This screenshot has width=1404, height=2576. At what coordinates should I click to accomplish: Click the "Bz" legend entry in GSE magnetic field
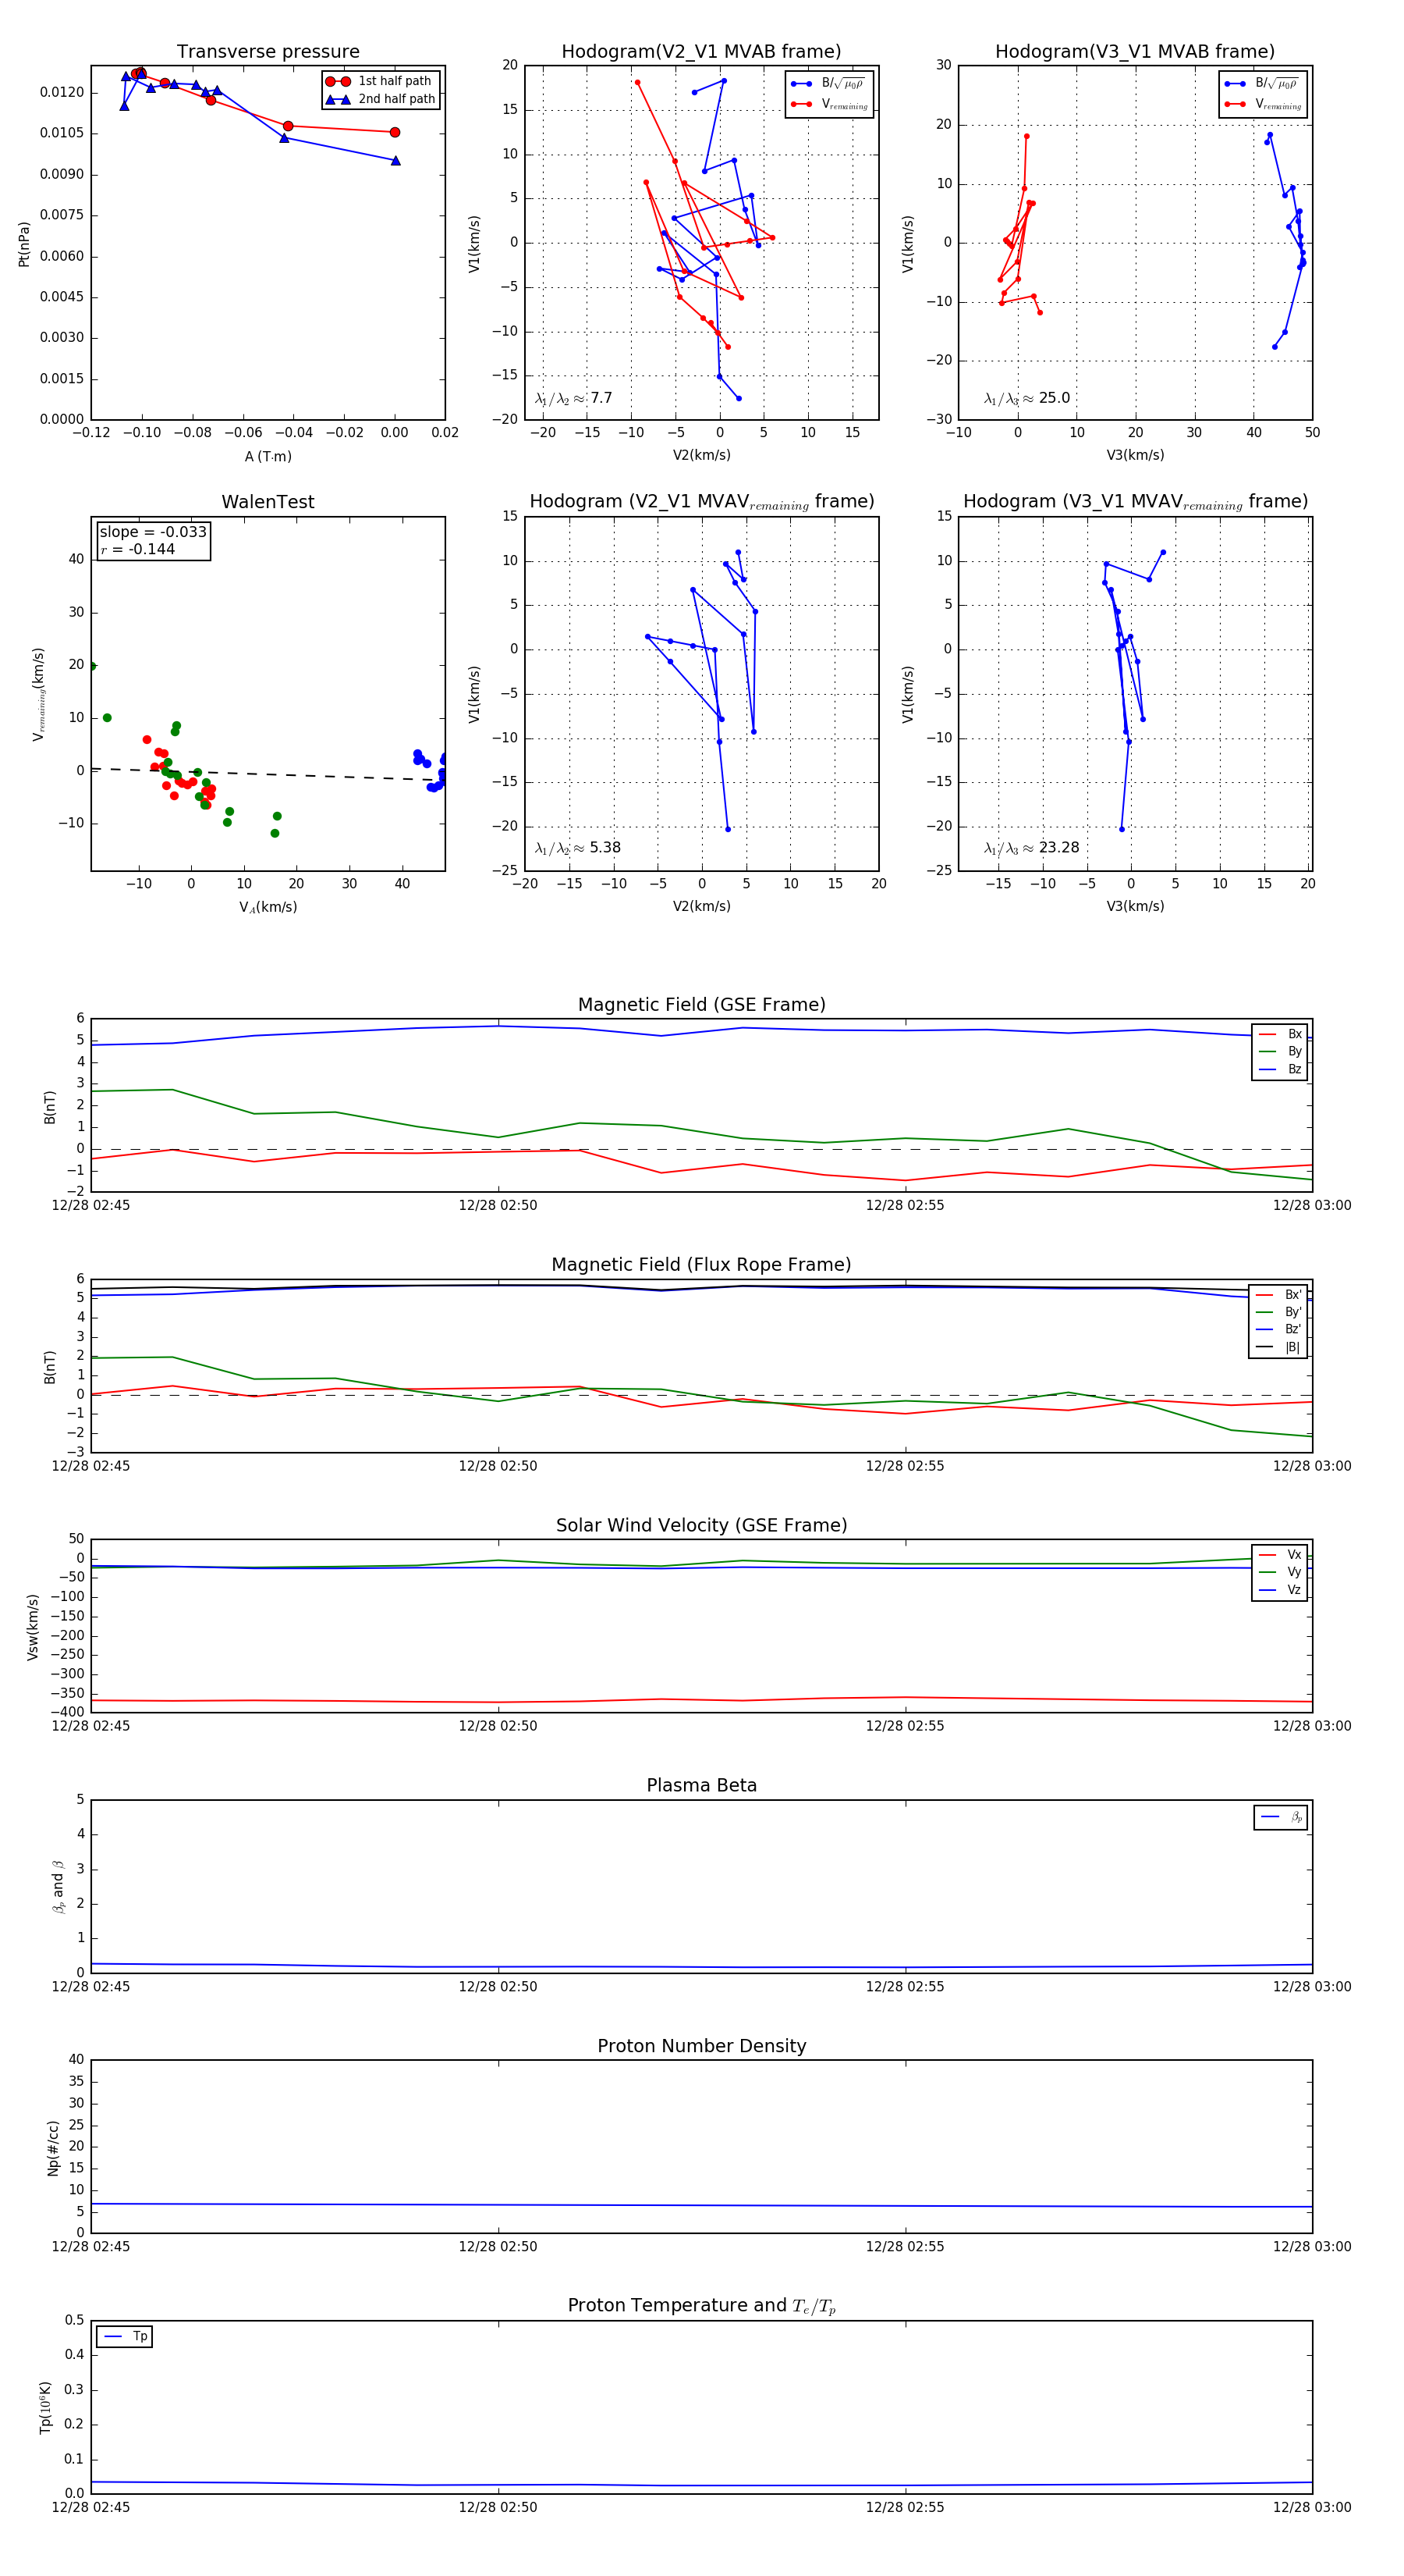1280,1069
